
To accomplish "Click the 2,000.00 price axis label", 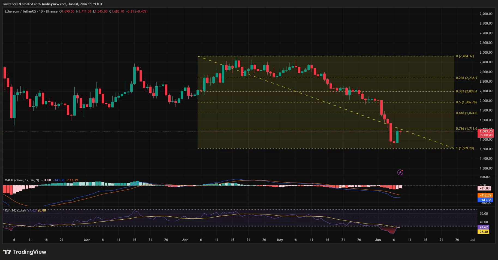I will pyautogui.click(x=486, y=101).
